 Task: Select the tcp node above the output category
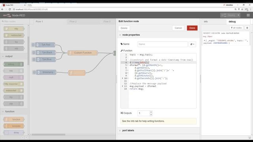(14, 42)
